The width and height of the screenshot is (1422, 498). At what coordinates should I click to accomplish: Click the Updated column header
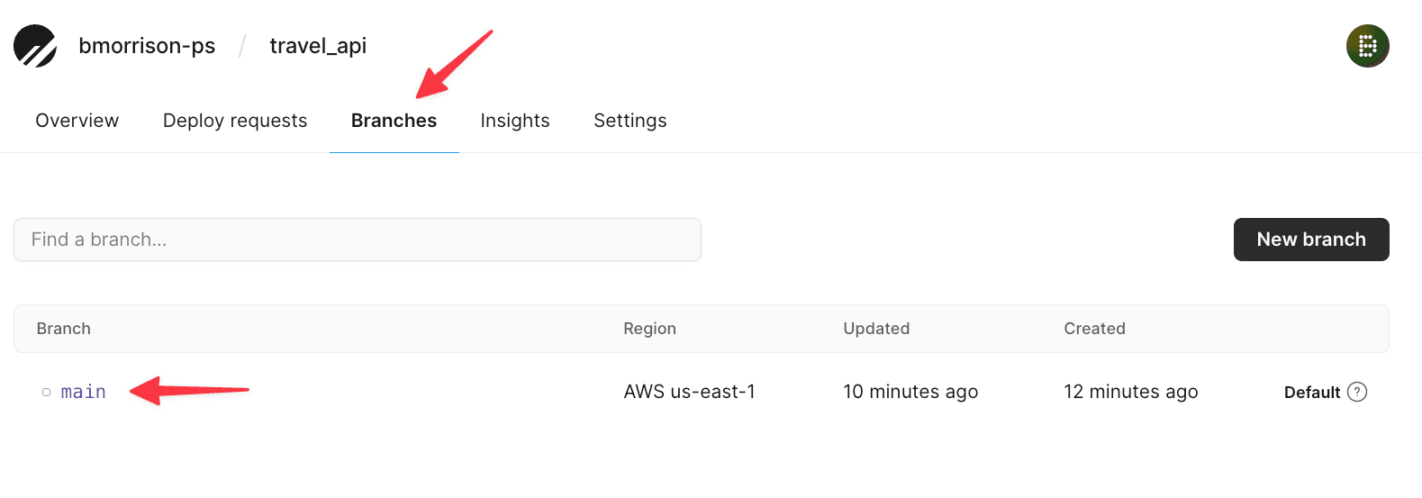click(876, 329)
